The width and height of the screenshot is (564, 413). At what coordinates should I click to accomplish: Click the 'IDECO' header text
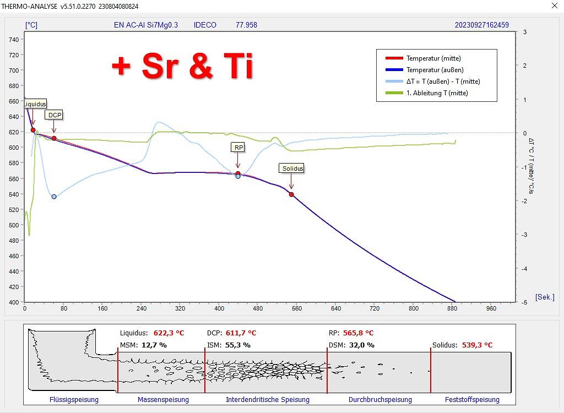point(205,25)
